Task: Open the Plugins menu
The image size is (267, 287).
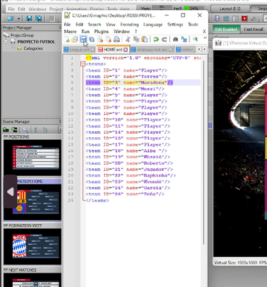Action: (101, 31)
